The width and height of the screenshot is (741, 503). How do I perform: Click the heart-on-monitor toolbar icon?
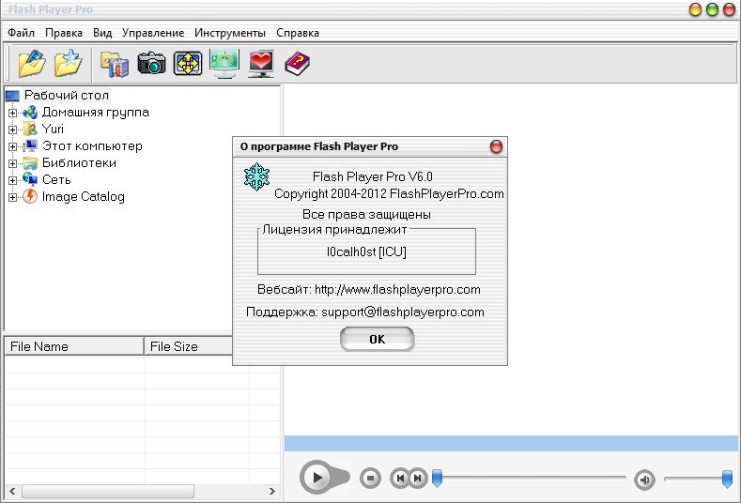(261, 64)
